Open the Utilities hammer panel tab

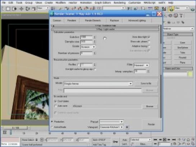tap(181, 15)
